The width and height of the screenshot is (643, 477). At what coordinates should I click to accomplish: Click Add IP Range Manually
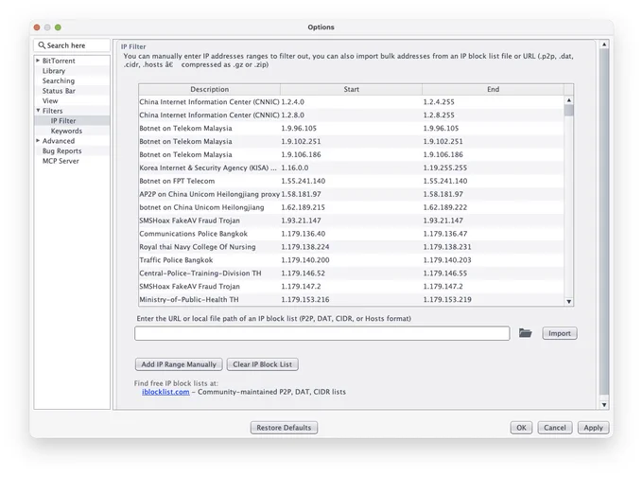179,364
